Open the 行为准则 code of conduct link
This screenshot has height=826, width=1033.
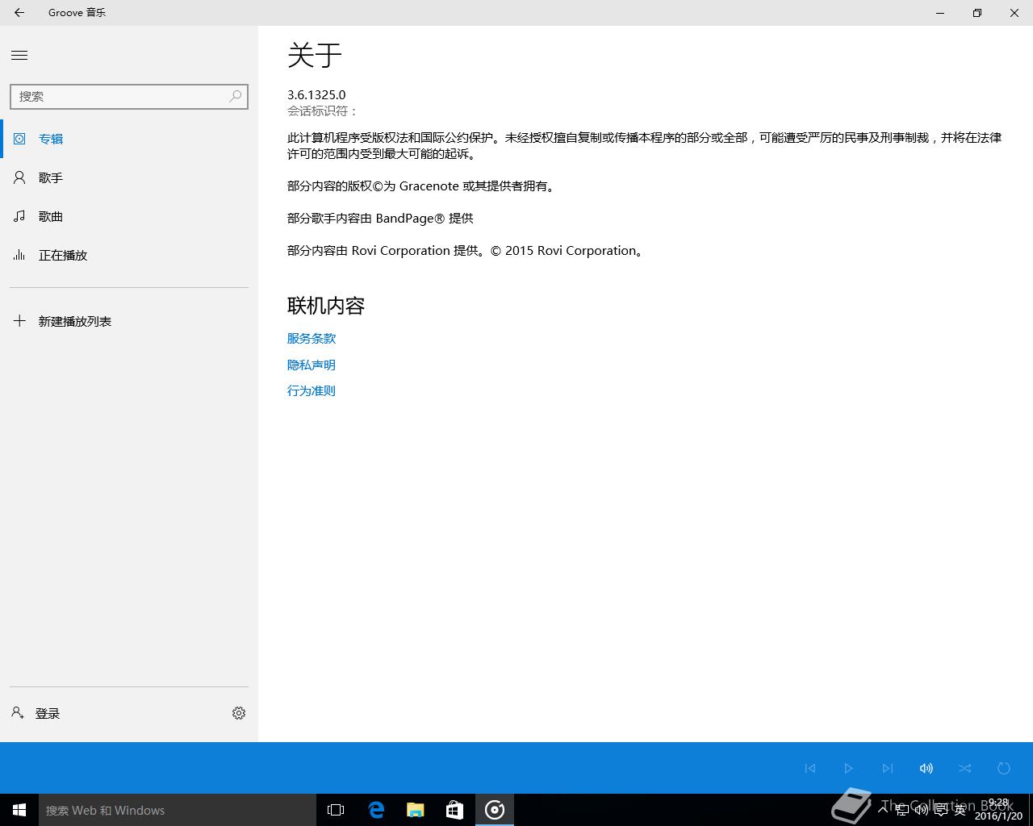312,390
